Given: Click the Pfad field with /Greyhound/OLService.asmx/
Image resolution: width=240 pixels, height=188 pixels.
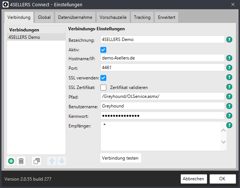Looking at the screenshot, I should 162,96.
